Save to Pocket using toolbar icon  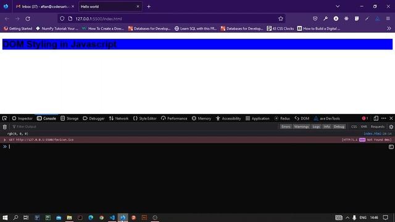click(x=315, y=18)
